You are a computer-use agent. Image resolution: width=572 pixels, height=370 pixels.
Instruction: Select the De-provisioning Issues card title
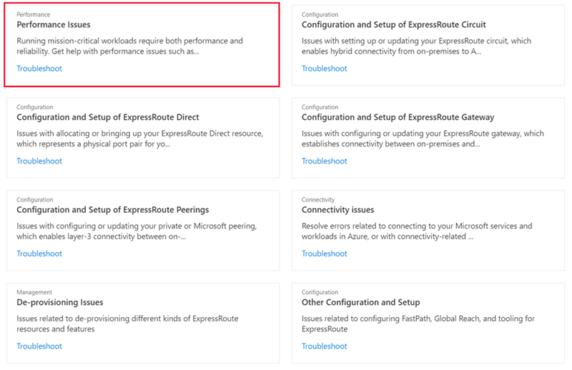59,302
